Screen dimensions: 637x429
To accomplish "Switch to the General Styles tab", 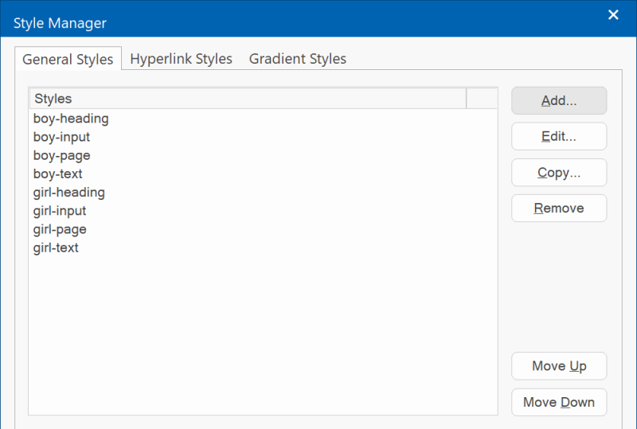I will tap(68, 59).
